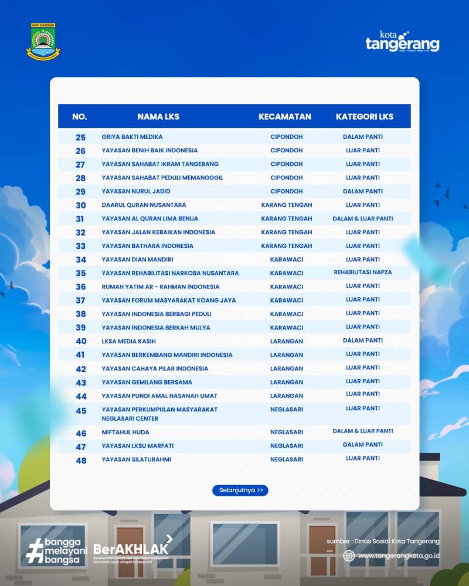Click the #bangga melayani bangsa hashtag logo
The image size is (469, 586).
coord(56,551)
